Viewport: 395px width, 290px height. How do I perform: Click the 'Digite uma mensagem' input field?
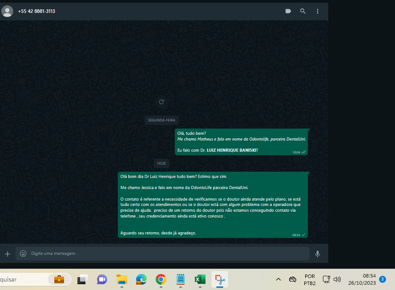pos(165,254)
